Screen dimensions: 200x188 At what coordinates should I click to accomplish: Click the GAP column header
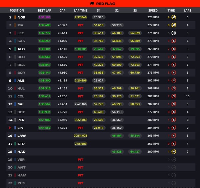pyautogui.click(x=63, y=11)
